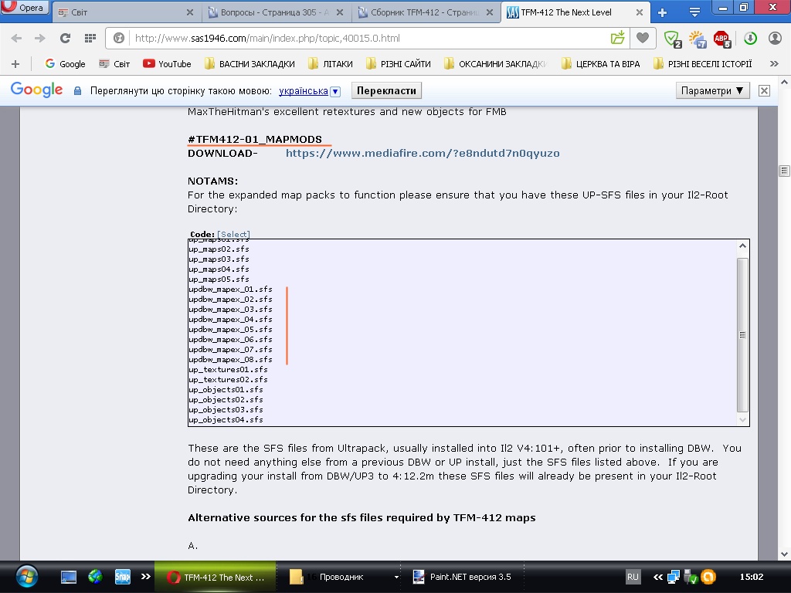Open a new tab

tap(662, 12)
